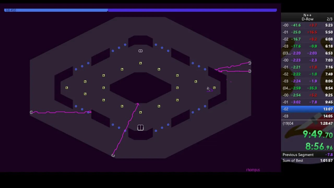334x188 pixels.
Task: Click the ninja player character
Action: (x=208, y=89)
